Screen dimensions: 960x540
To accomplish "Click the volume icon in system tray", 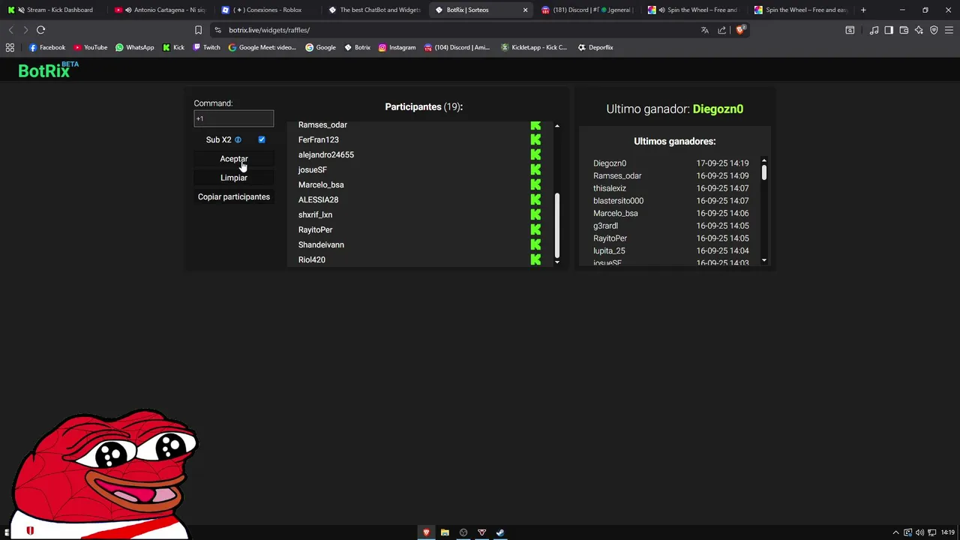I will point(919,532).
